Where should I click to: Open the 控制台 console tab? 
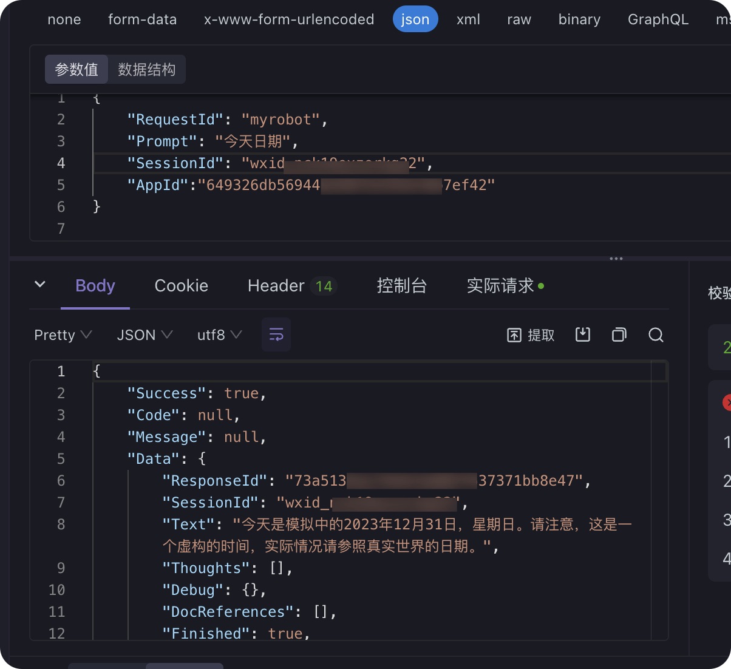pyautogui.click(x=402, y=286)
